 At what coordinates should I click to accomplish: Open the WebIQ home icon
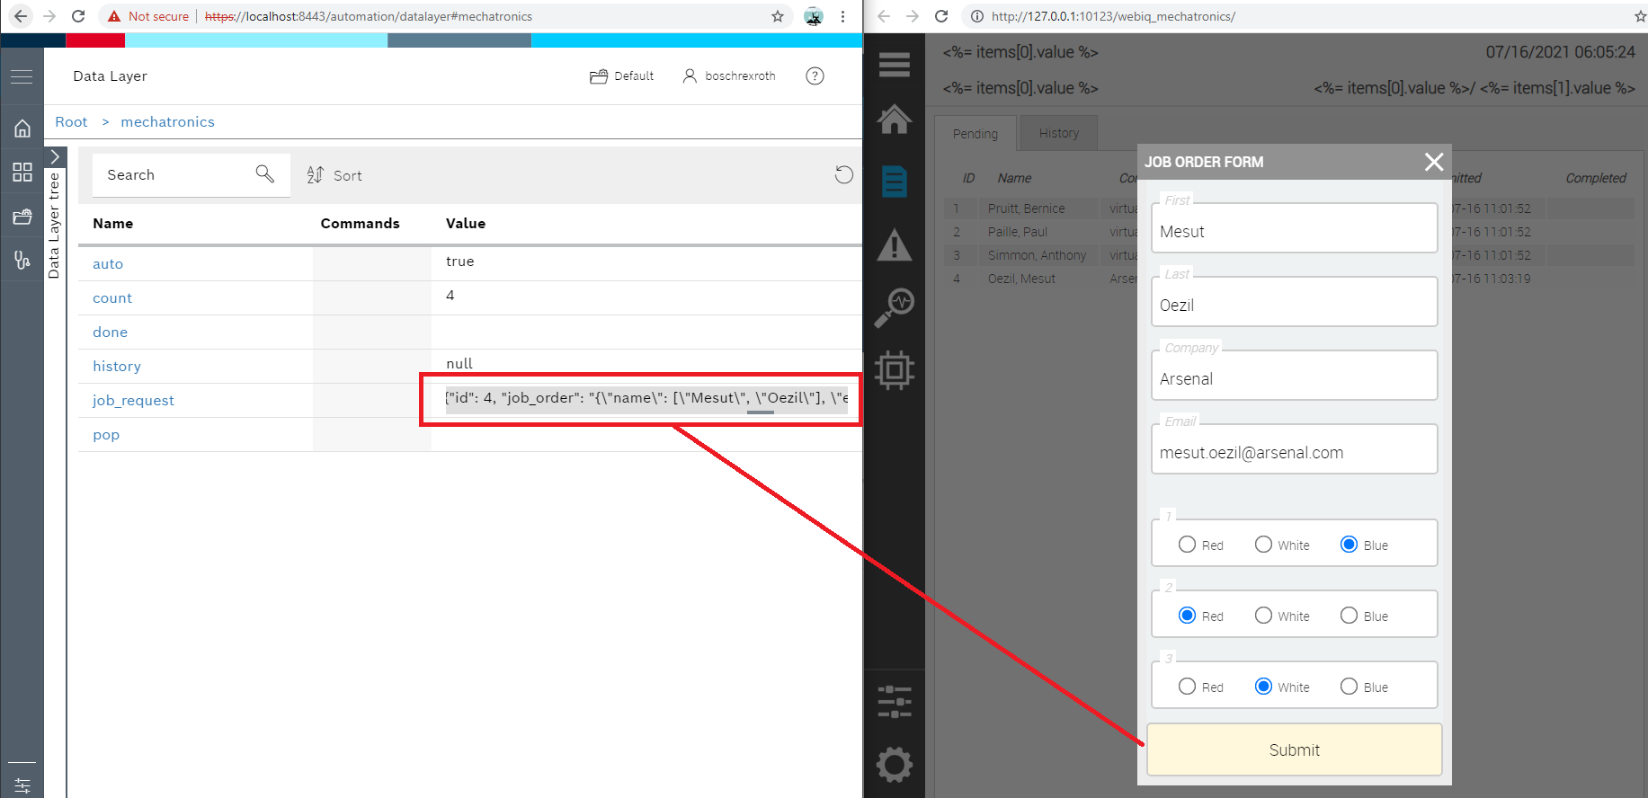pos(894,120)
